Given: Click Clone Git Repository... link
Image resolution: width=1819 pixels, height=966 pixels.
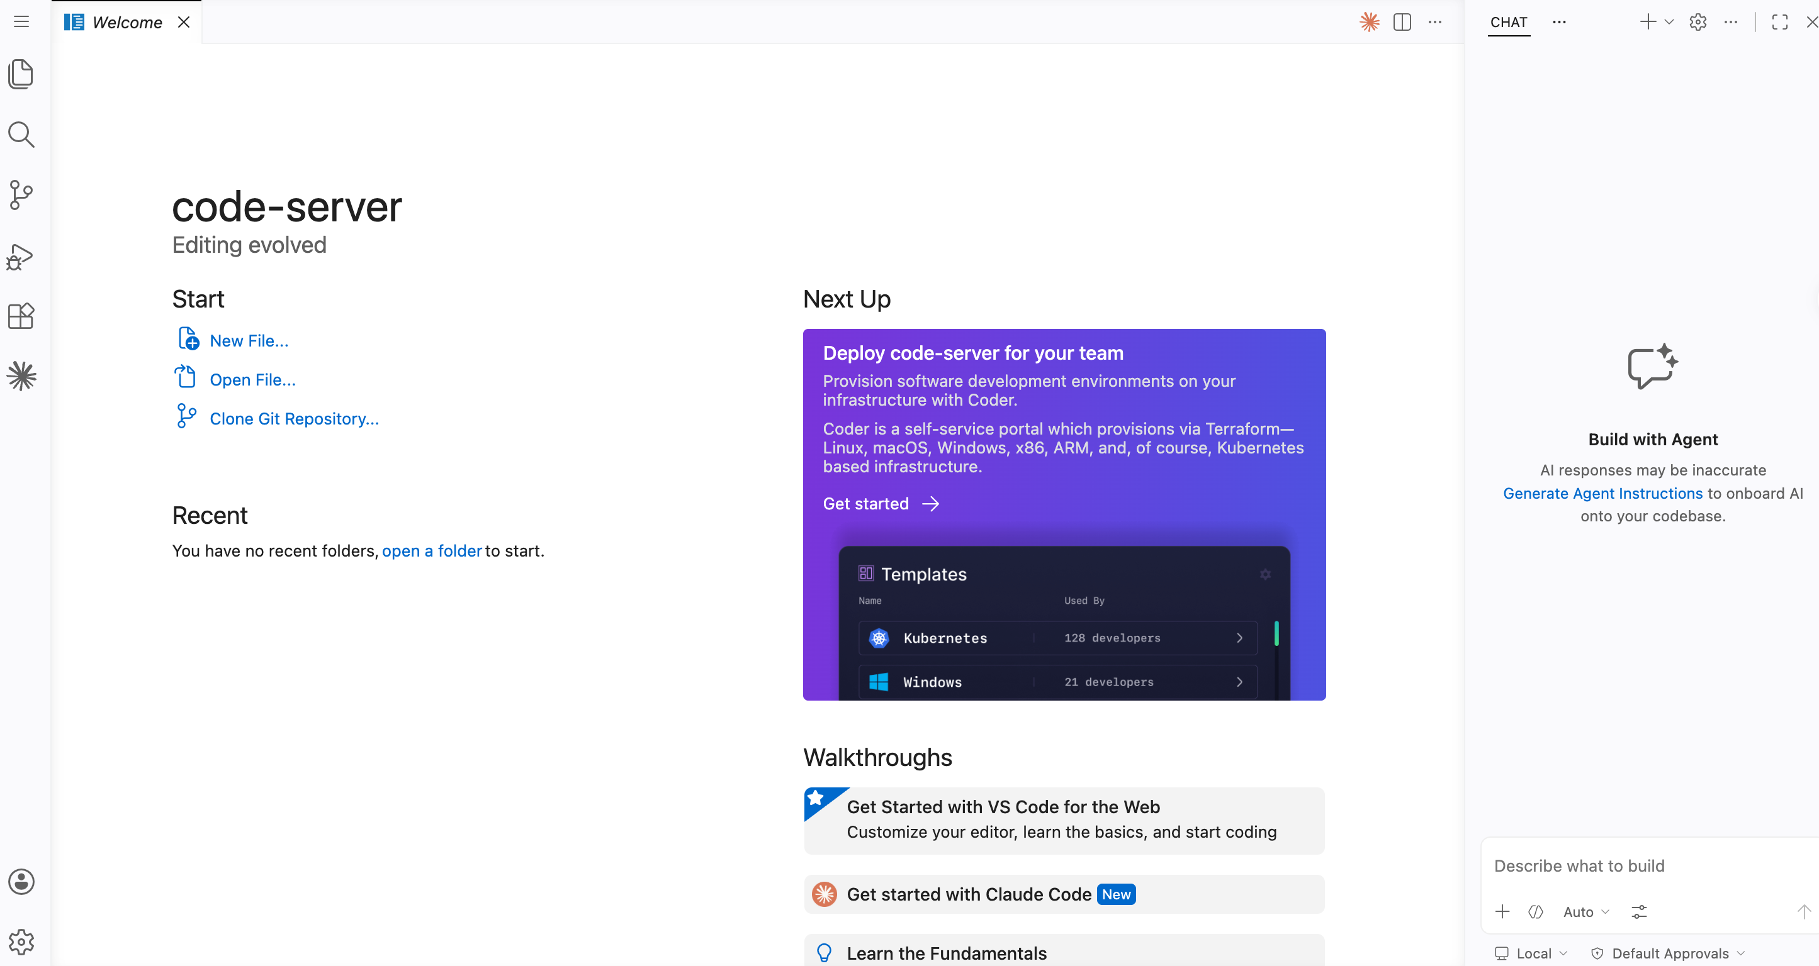Looking at the screenshot, I should coord(295,418).
